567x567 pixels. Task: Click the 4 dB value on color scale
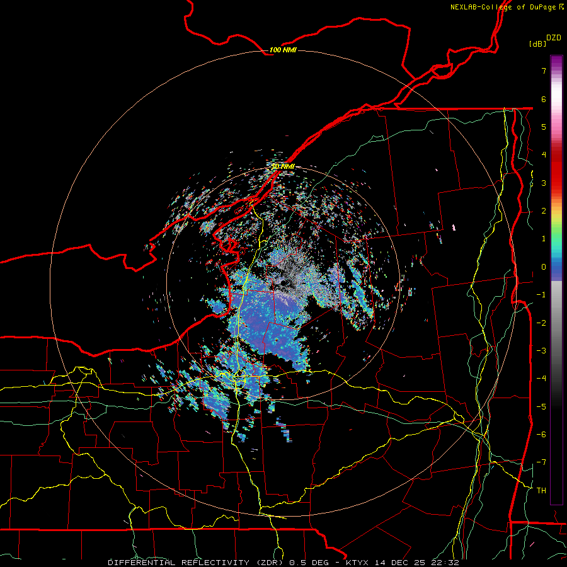pyautogui.click(x=544, y=155)
